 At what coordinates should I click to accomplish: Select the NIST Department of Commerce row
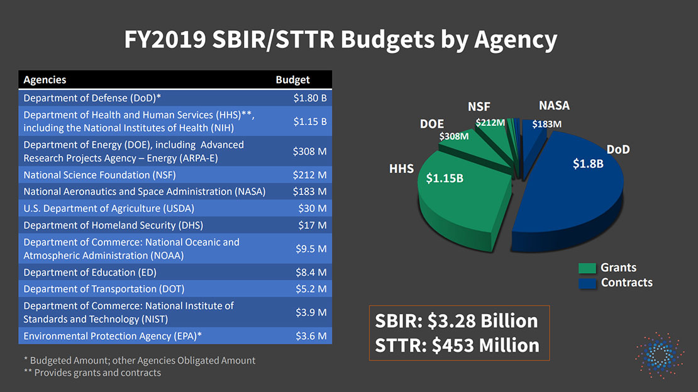click(x=175, y=312)
